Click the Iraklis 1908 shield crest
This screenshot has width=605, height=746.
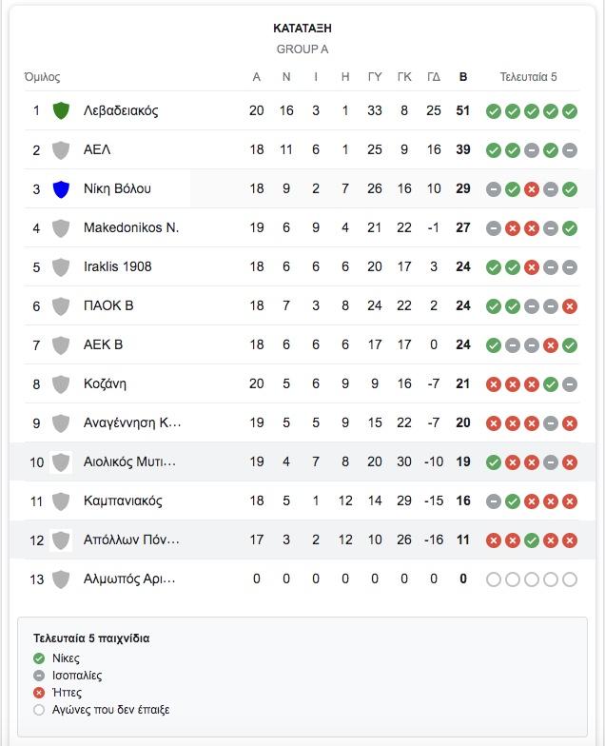(x=61, y=266)
